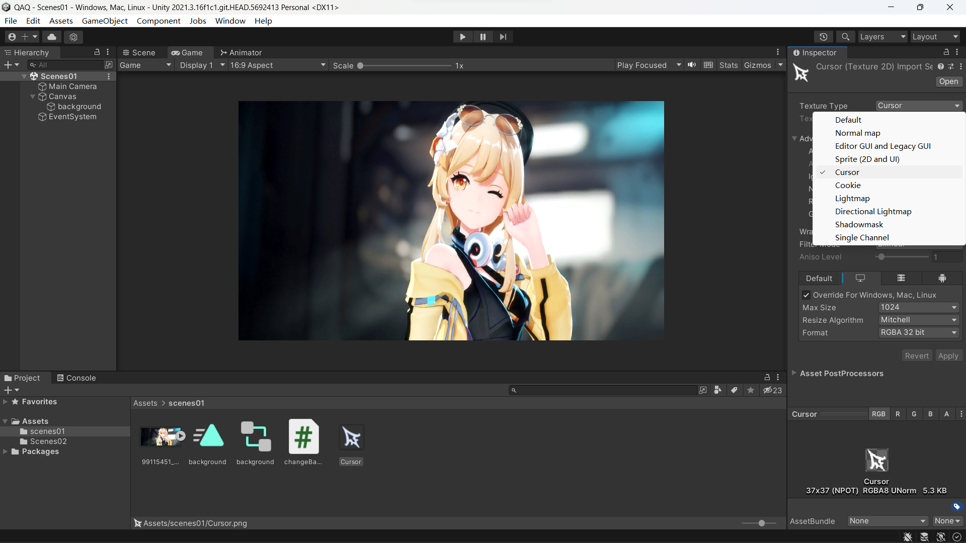Select Android platform tab icon
Image resolution: width=966 pixels, height=543 pixels.
pyautogui.click(x=942, y=278)
